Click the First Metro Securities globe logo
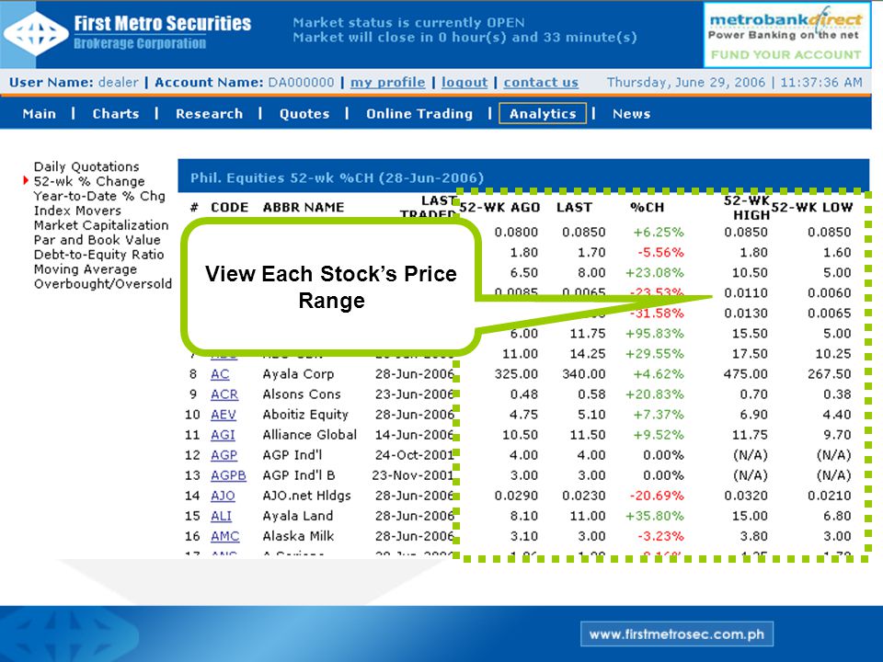 tap(36, 34)
